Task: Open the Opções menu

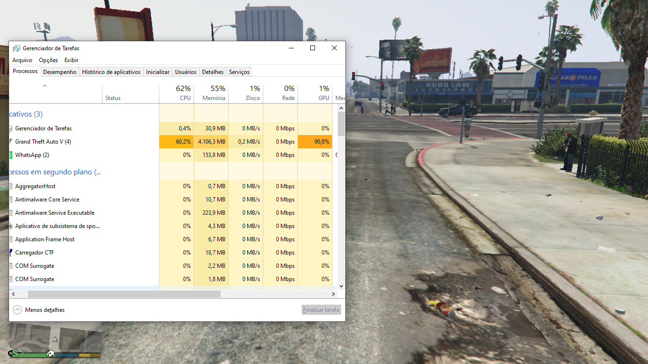Action: click(48, 60)
